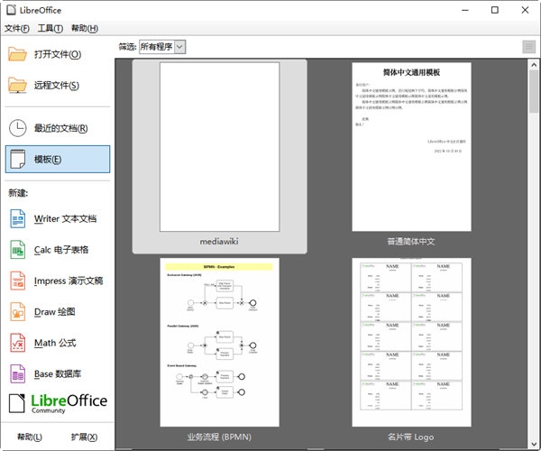Click the Math formula icon
The image size is (541, 451).
18,343
